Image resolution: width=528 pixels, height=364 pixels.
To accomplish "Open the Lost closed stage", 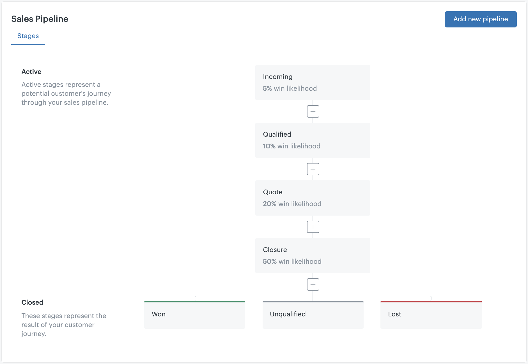I will [x=431, y=315].
